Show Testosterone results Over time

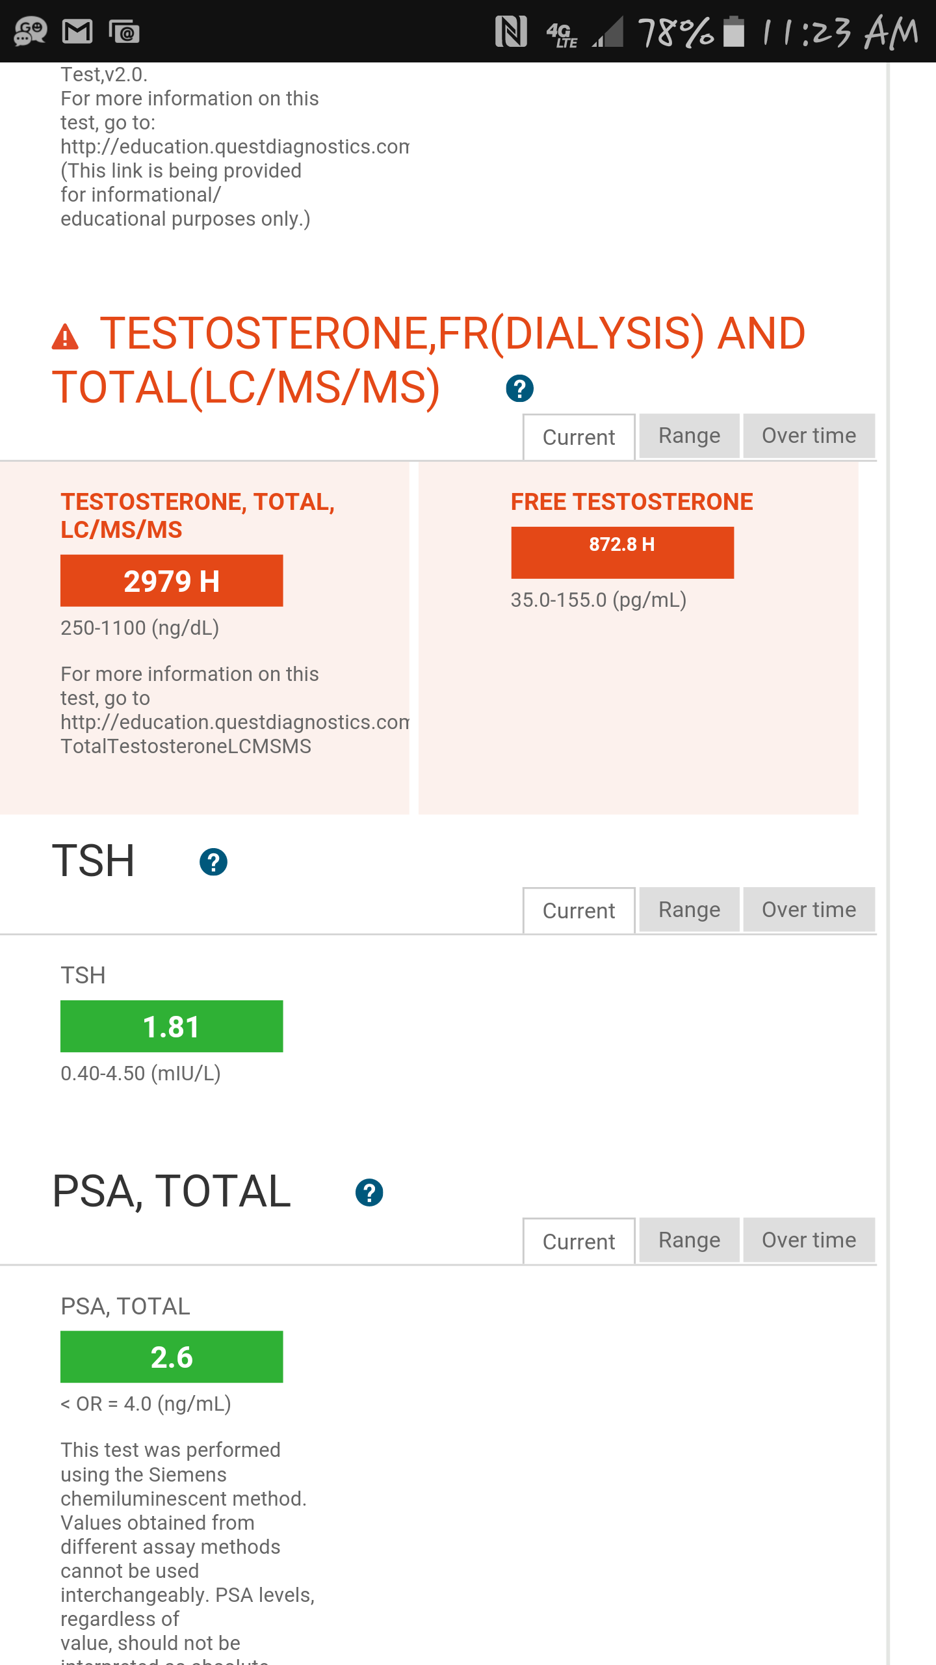coord(809,436)
